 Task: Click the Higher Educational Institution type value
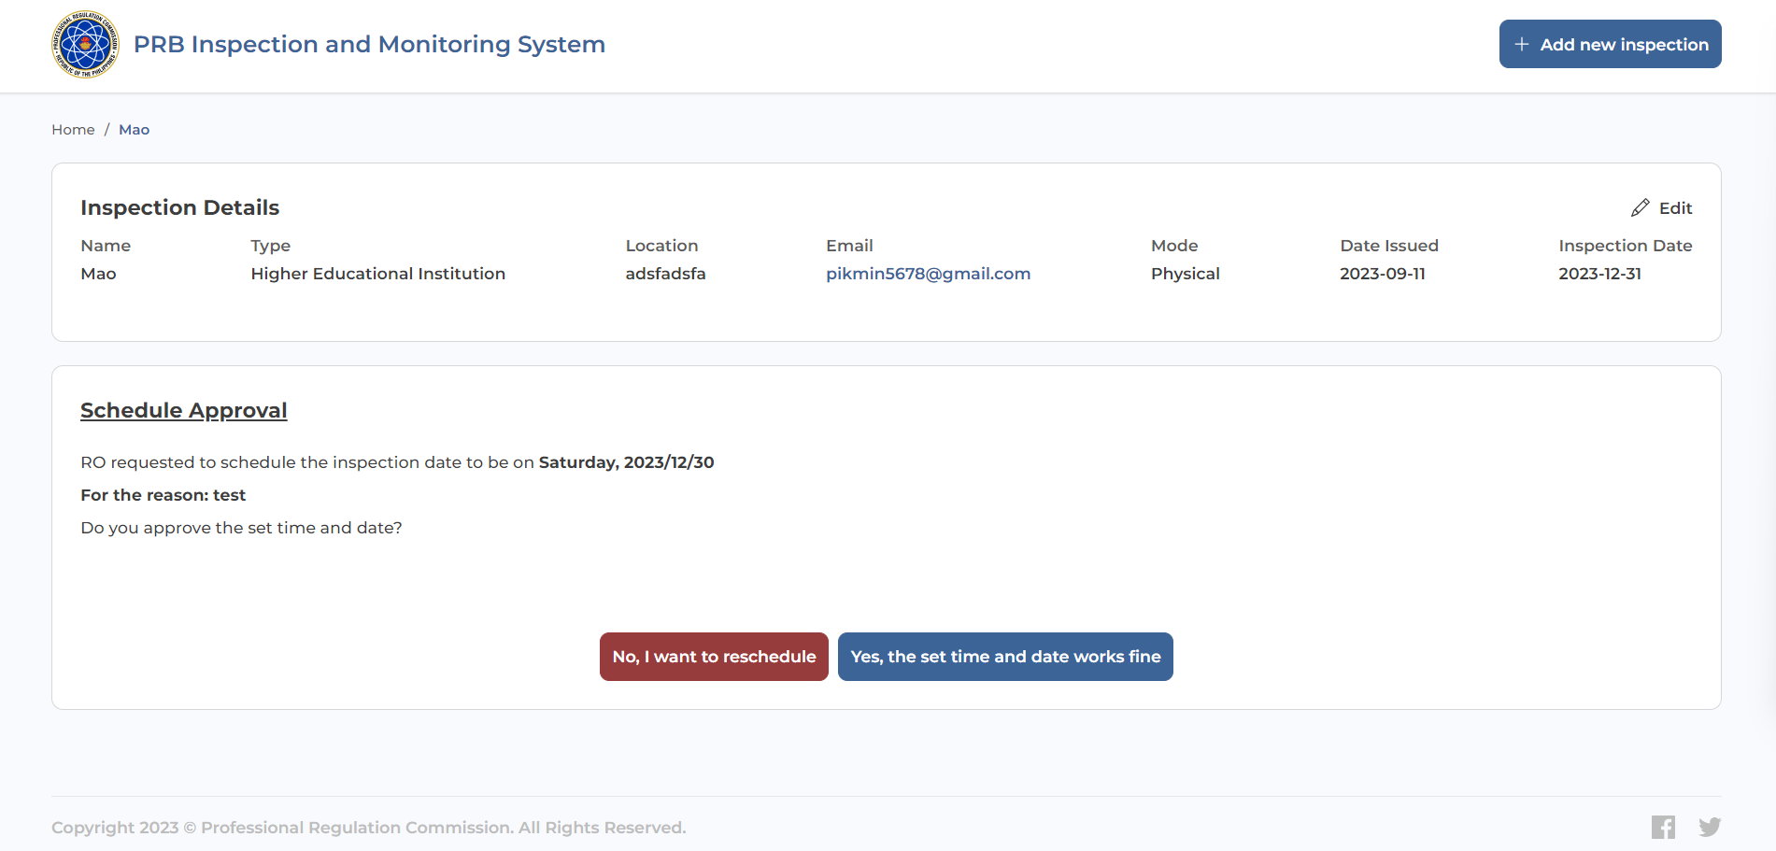377,274
